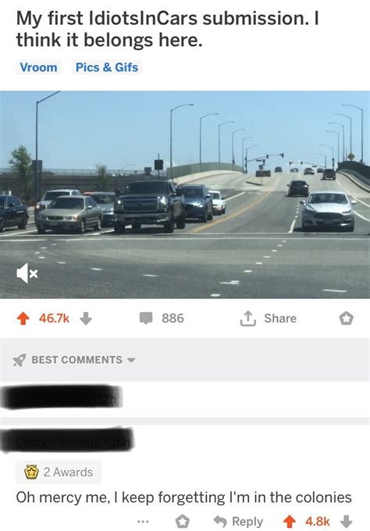Expand the Best Comments sort dropdown
Screen dimensions: 370x531
click(x=131, y=360)
